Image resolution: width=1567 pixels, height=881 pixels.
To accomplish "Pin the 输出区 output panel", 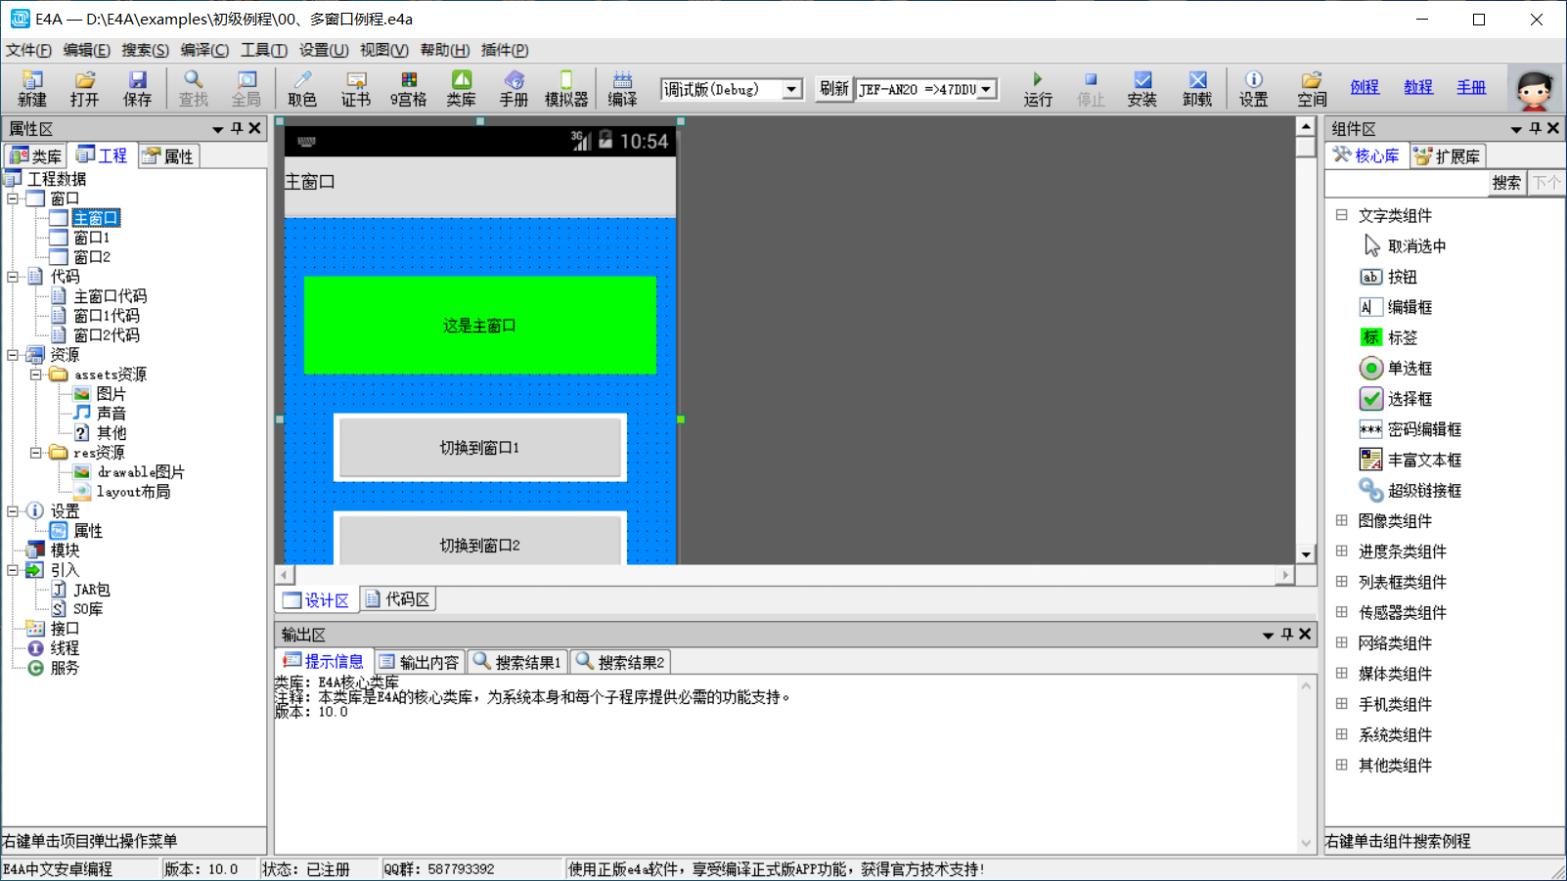I will pyautogui.click(x=1286, y=635).
